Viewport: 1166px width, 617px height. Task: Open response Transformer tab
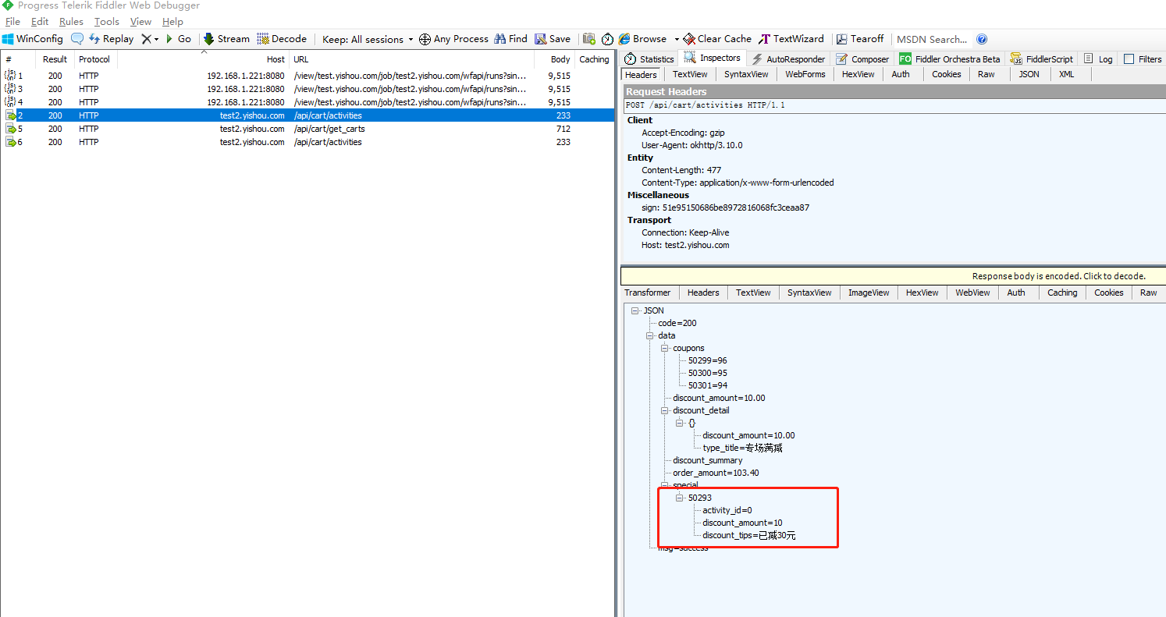[x=647, y=293]
